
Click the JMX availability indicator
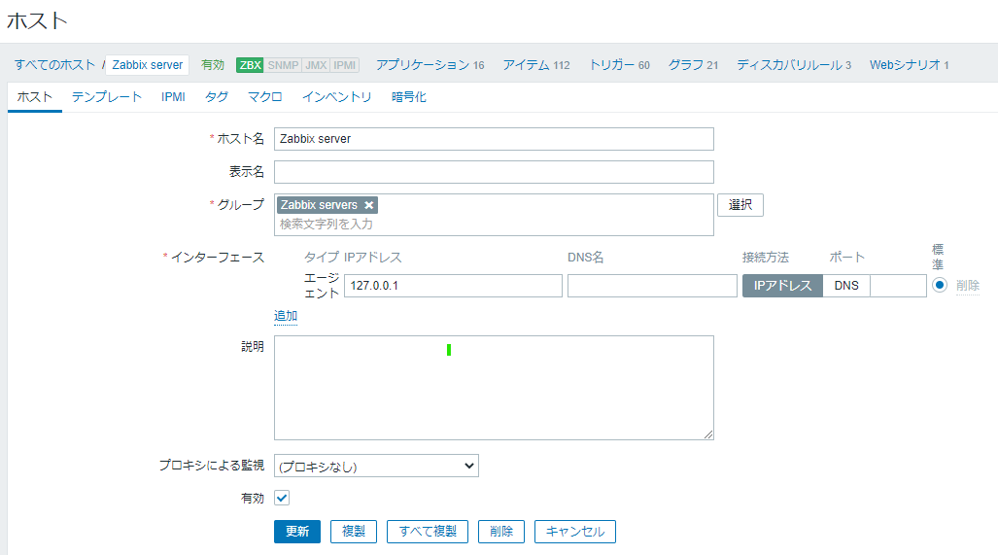[x=316, y=65]
